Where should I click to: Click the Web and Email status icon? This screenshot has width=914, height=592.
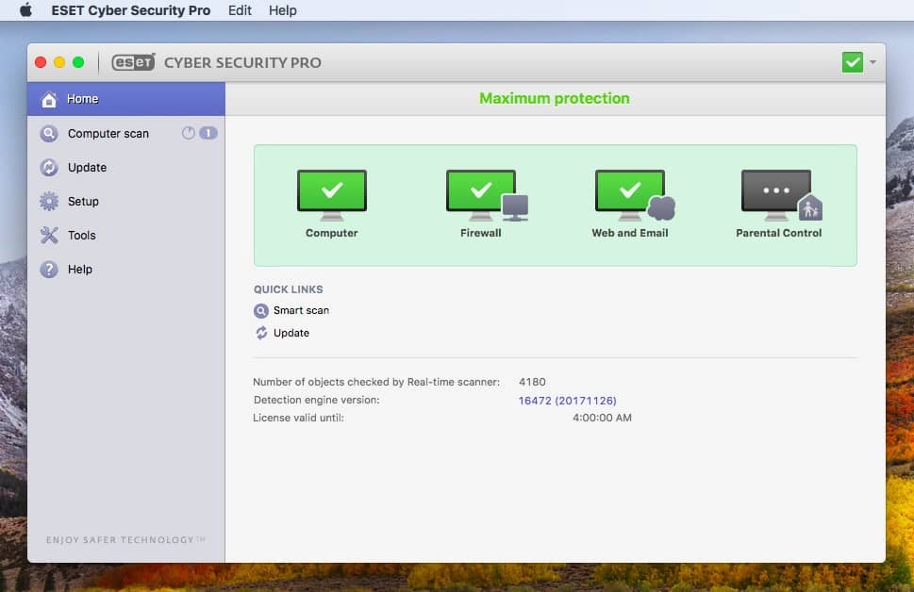point(630,191)
